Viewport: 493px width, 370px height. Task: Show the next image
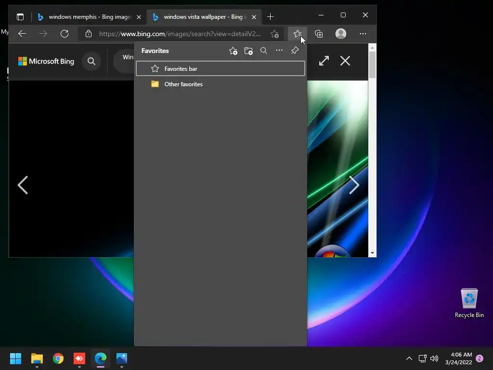click(x=354, y=185)
